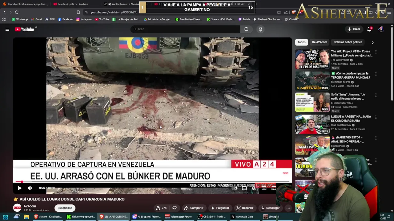Open the Facebook bookmark
Screen dimensions: 394x221
(65, 19)
